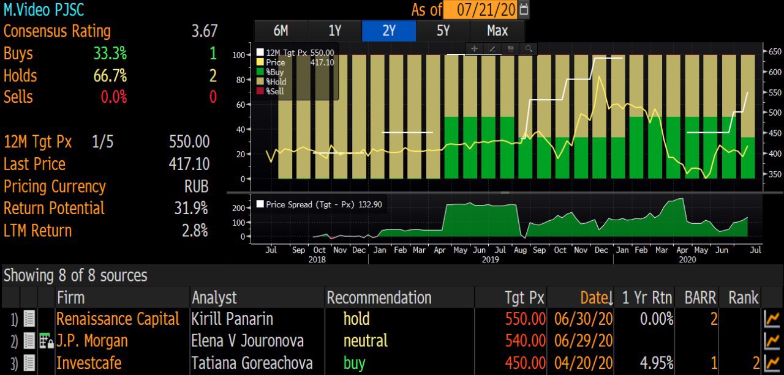Toggle the yellow Price legend swatch
784x375 pixels.
(x=260, y=62)
